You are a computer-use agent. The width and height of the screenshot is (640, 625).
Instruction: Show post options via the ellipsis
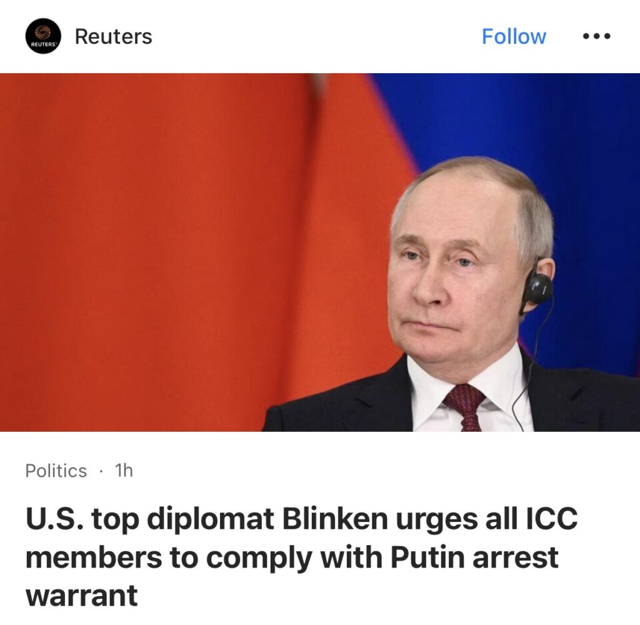pos(596,36)
